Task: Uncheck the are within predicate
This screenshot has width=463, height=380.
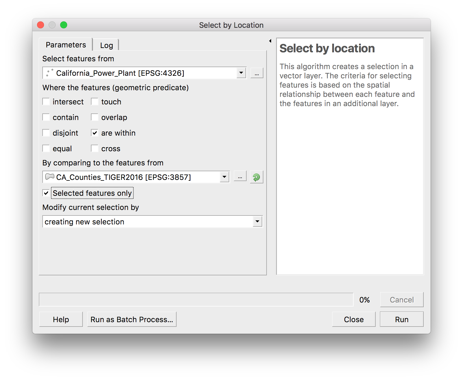Action: (x=95, y=133)
